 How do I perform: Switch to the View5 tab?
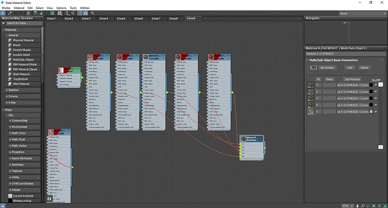[x=121, y=18]
